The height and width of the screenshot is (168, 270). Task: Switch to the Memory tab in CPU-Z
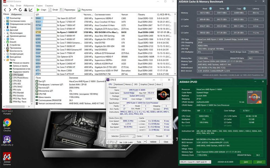click(128, 84)
